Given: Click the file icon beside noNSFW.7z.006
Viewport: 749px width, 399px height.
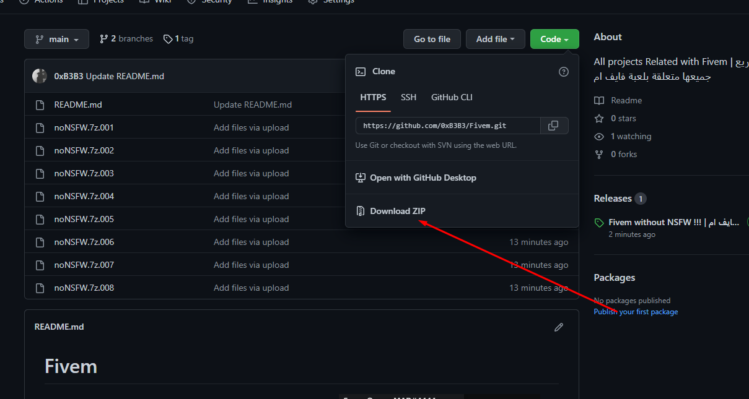Looking at the screenshot, I should click(40, 242).
